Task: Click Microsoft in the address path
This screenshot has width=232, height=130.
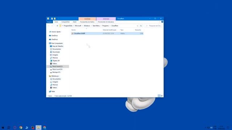Action: (x=78, y=26)
